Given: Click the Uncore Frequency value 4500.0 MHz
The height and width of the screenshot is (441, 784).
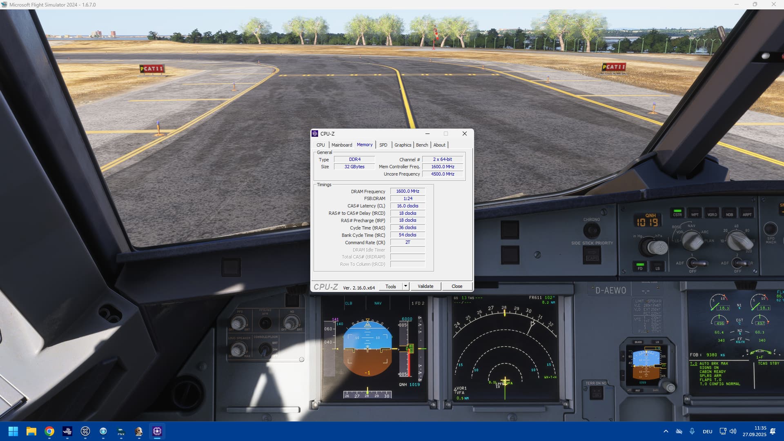Looking at the screenshot, I should tap(443, 174).
